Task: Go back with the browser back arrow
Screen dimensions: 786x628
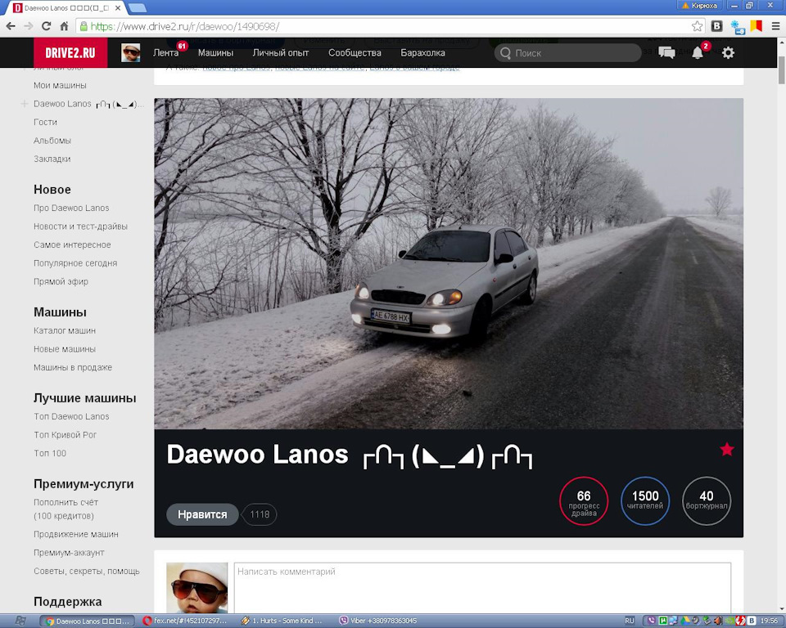Action: click(11, 26)
